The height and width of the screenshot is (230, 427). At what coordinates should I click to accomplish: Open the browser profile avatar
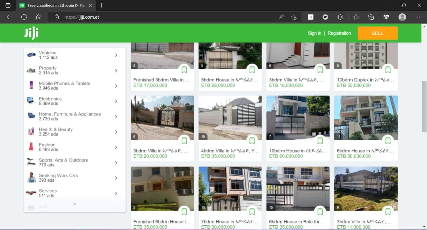point(402,17)
